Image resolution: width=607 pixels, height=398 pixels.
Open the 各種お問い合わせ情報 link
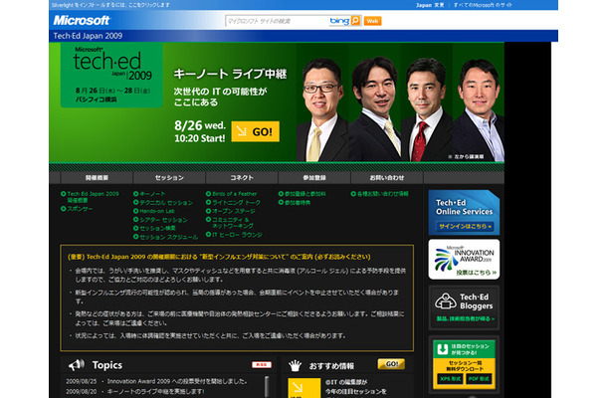pyautogui.click(x=382, y=194)
